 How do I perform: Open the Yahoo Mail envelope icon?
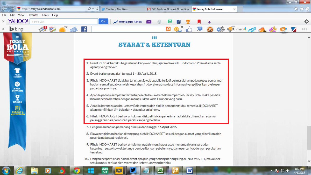click(x=149, y=22)
